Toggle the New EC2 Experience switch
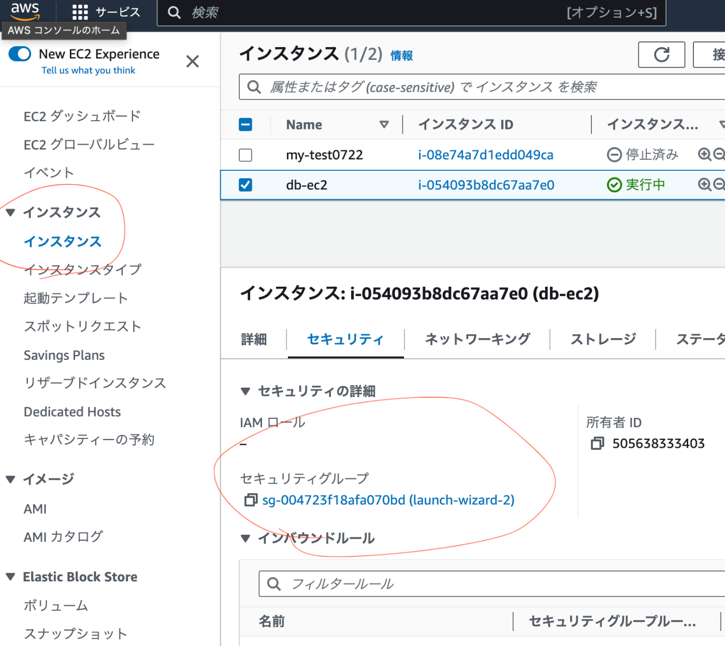Viewport: 725px width, 646px height. (20, 54)
